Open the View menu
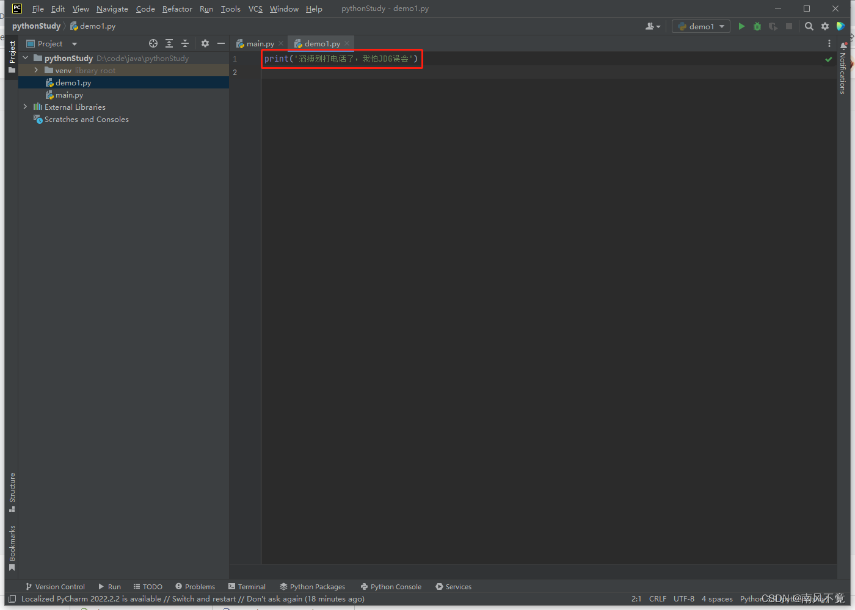 coord(81,9)
